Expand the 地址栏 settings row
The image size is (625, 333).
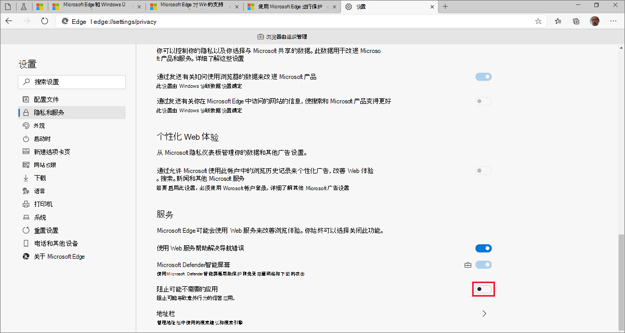[x=484, y=313]
